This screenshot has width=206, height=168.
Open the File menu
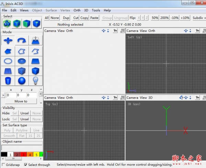(x=4, y=10)
